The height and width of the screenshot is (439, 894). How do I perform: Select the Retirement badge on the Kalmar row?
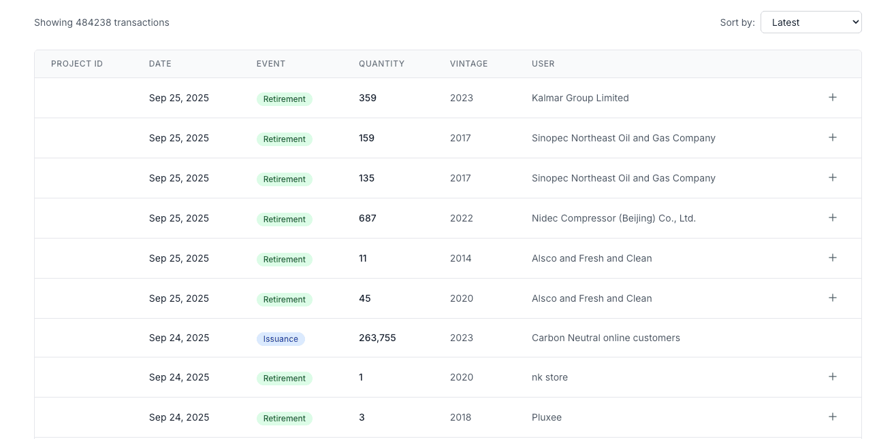coord(284,99)
